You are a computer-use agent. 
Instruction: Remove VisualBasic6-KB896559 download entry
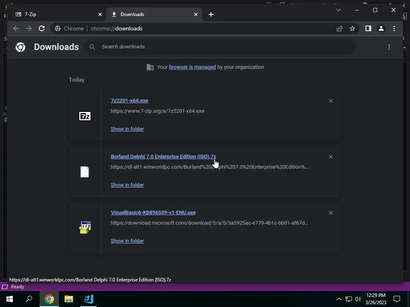[331, 213]
